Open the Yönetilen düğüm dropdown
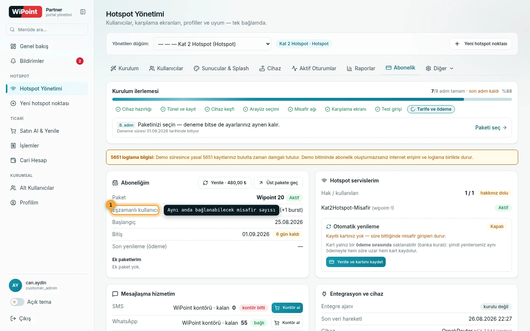 point(212,44)
